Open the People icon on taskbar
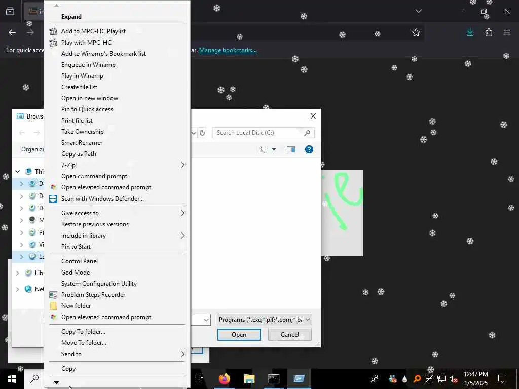 click(375, 379)
